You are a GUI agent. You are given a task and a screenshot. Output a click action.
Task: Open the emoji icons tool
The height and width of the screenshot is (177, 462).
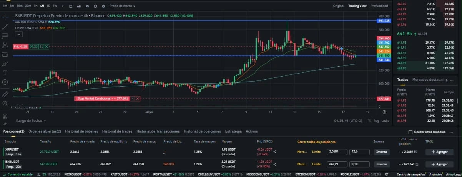pos(5,82)
